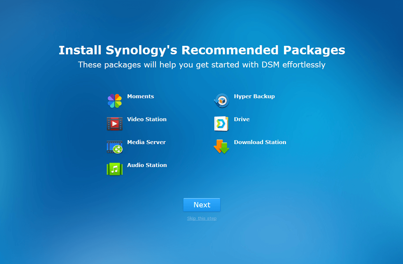The width and height of the screenshot is (403, 264).
Task: Click the Download Station arrows icon
Action: 221,146
